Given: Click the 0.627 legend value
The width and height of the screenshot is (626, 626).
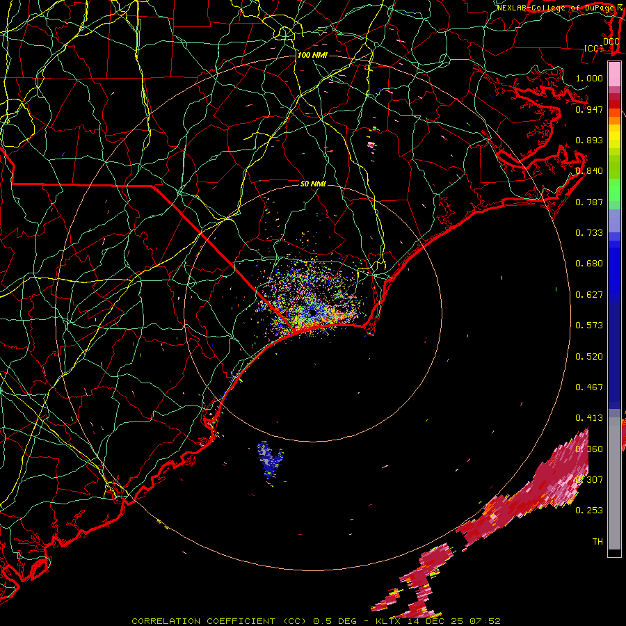Looking at the screenshot, I should 589,294.
